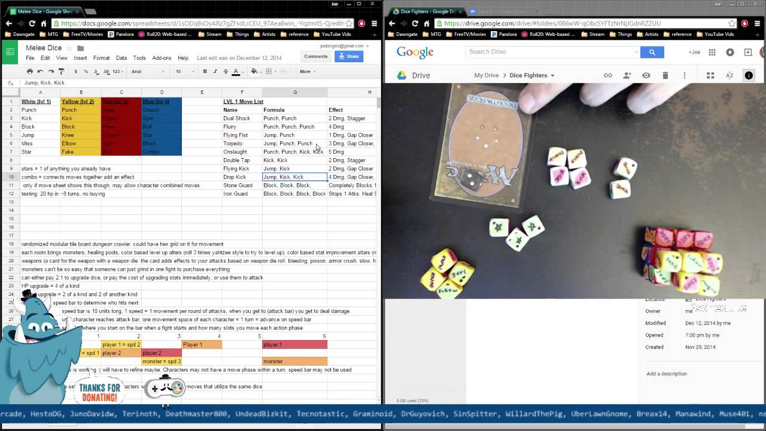Select the Yellow (lvl 2) header cell
766x431 pixels.
coord(81,101)
